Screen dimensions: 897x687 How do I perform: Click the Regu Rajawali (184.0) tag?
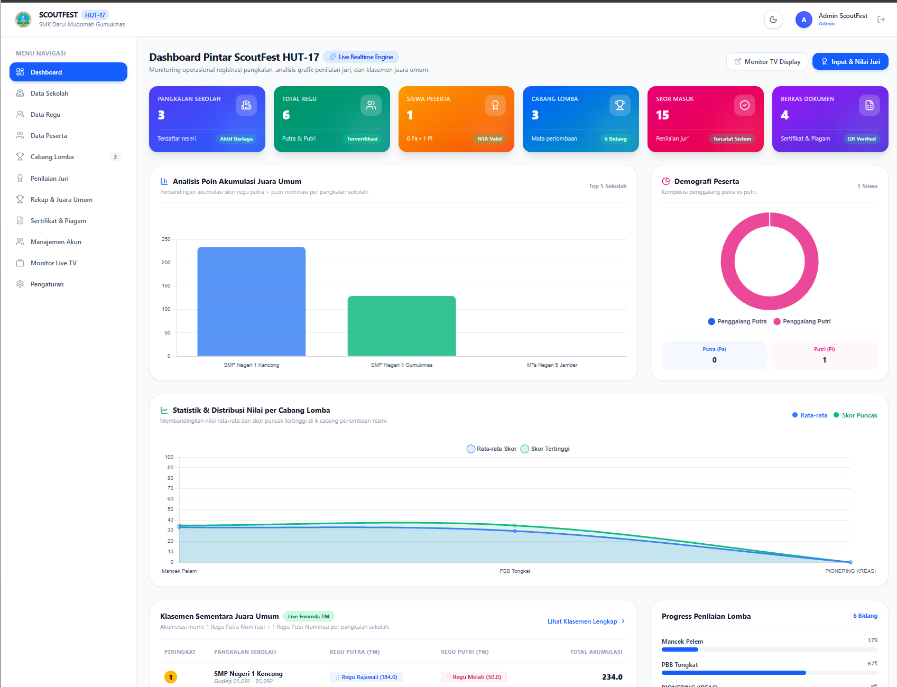point(367,677)
